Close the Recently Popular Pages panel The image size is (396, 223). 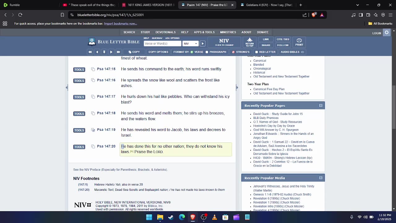[x=321, y=106]
